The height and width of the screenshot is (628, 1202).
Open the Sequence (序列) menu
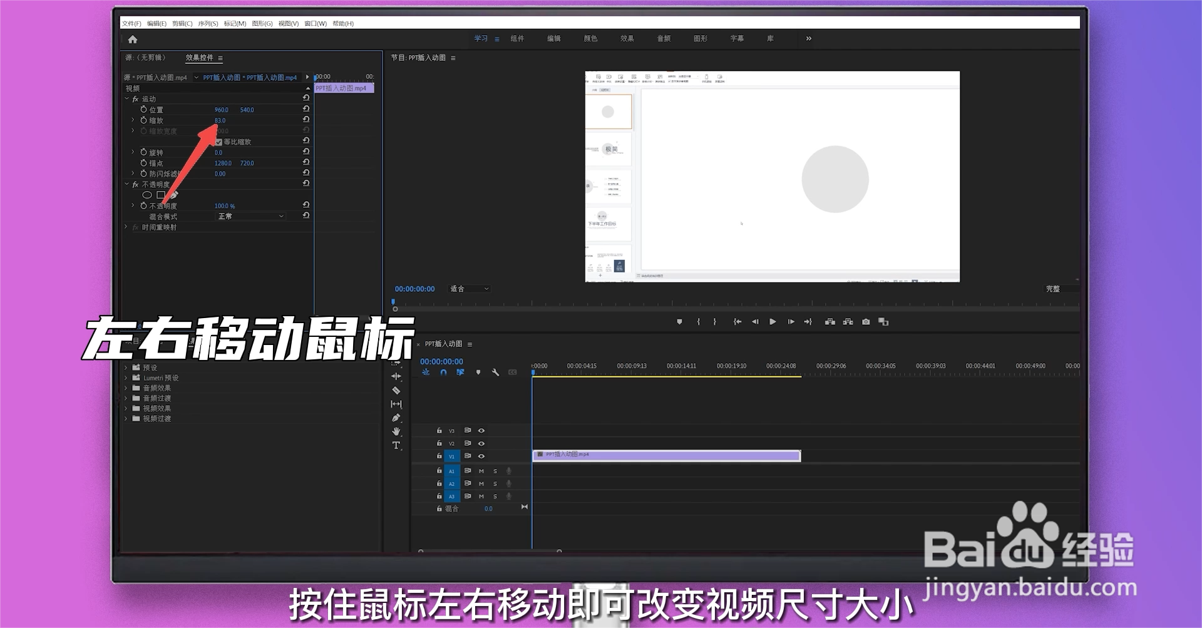pos(208,23)
